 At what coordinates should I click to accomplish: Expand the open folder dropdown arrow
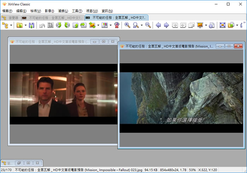point(25,25)
